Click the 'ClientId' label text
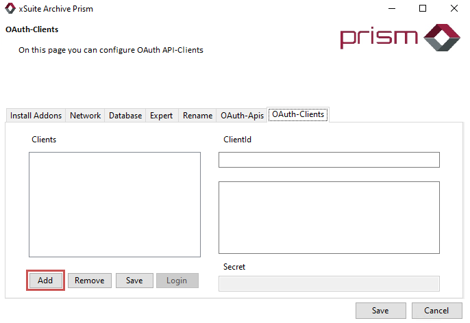Screen dimensions: 470x323 tap(237, 140)
